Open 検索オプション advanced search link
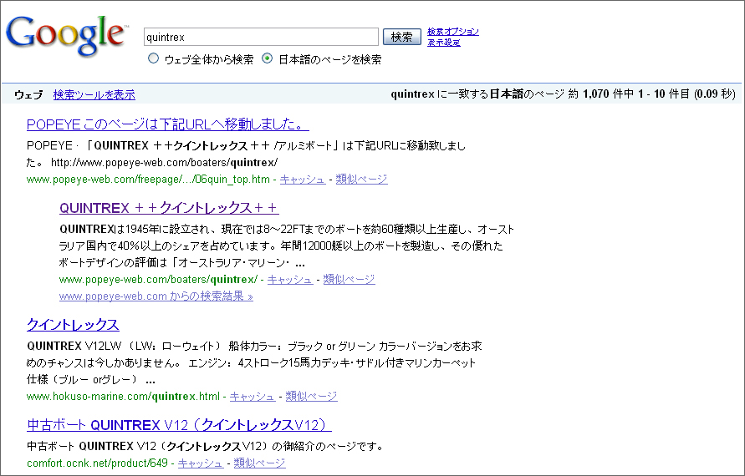The width and height of the screenshot is (745, 476). (453, 32)
